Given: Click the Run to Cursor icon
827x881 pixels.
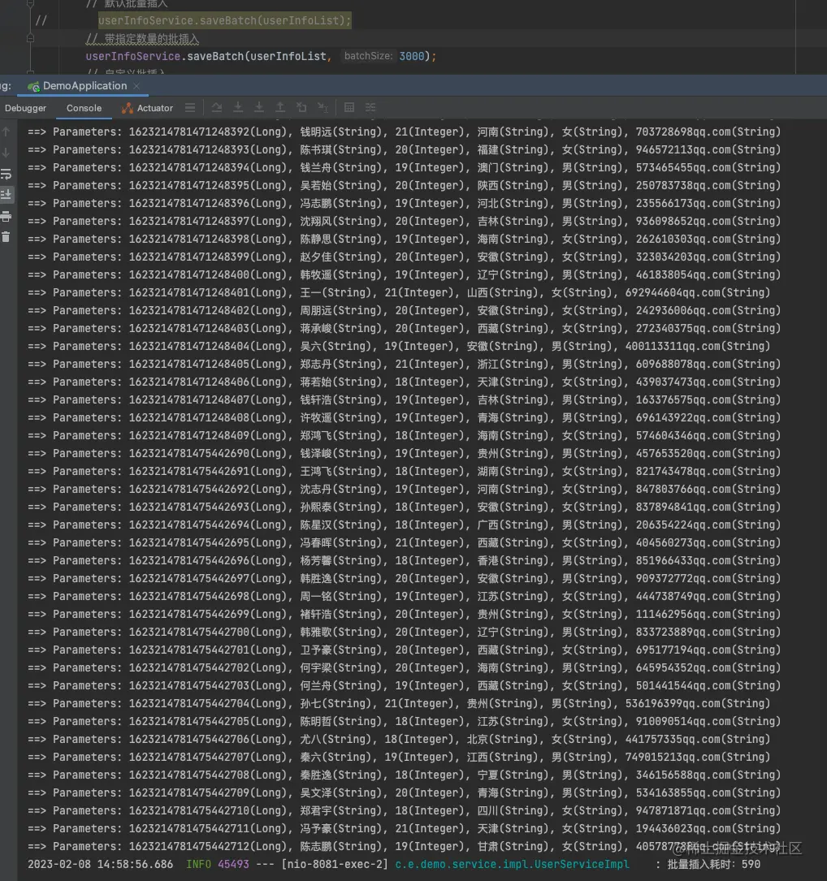Looking at the screenshot, I should [323, 107].
